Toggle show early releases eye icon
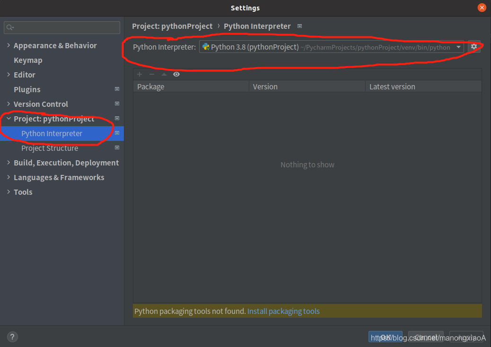 tap(176, 74)
